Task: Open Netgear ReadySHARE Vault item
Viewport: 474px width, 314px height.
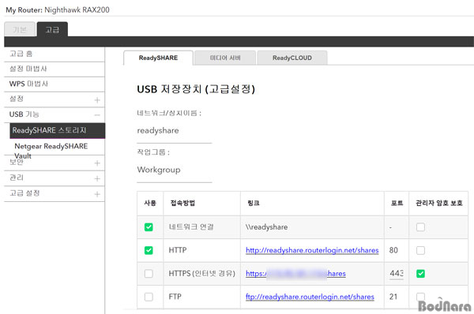Action: (x=51, y=151)
